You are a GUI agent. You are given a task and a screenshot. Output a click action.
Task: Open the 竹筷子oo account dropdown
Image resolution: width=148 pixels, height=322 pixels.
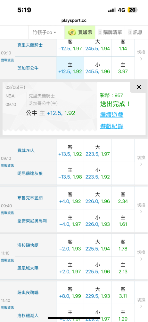coord(45,33)
